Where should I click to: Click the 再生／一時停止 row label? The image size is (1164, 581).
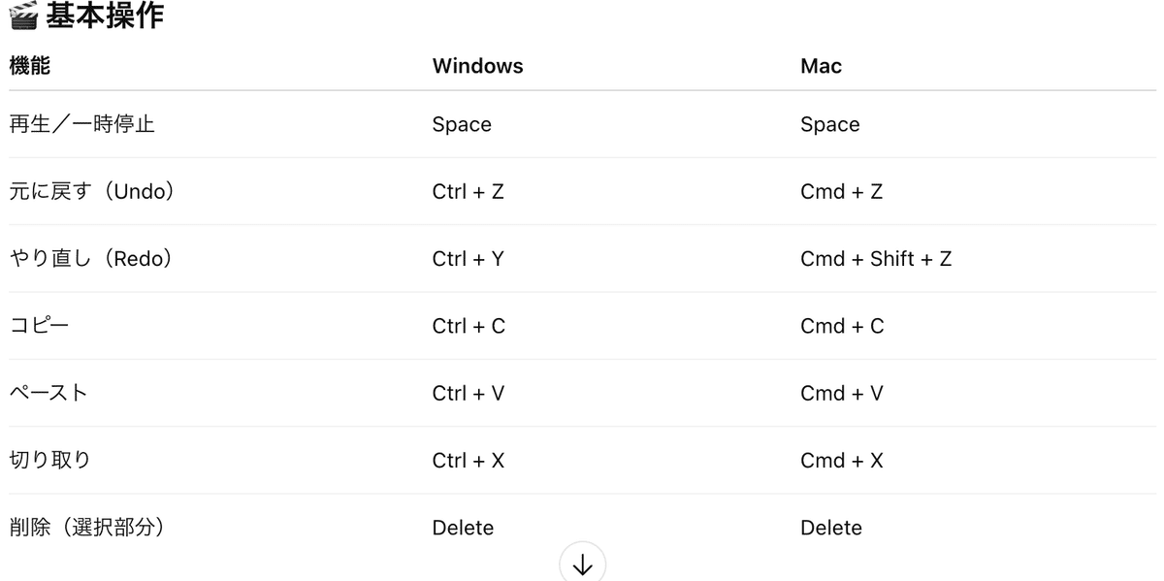tap(81, 124)
